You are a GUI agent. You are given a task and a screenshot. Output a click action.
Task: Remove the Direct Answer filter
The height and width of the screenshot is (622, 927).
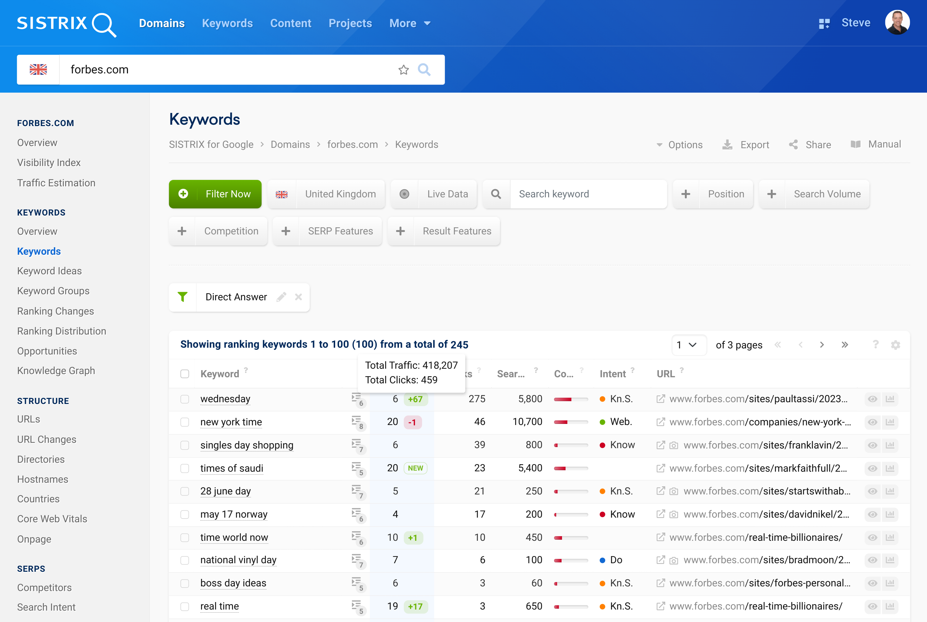(x=298, y=297)
